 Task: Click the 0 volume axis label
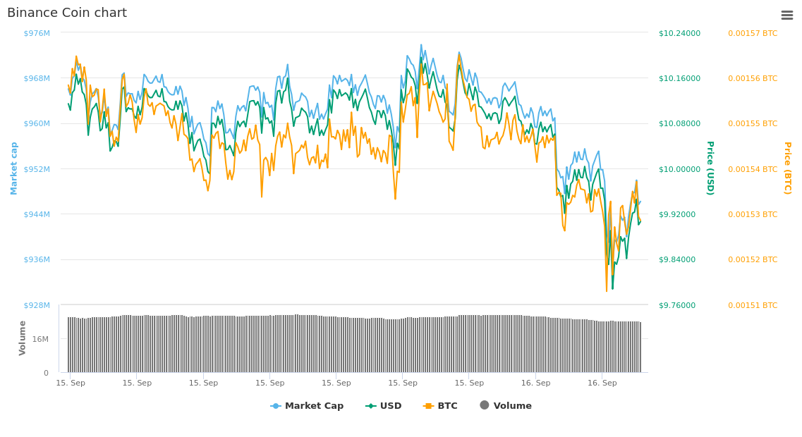tap(46, 373)
